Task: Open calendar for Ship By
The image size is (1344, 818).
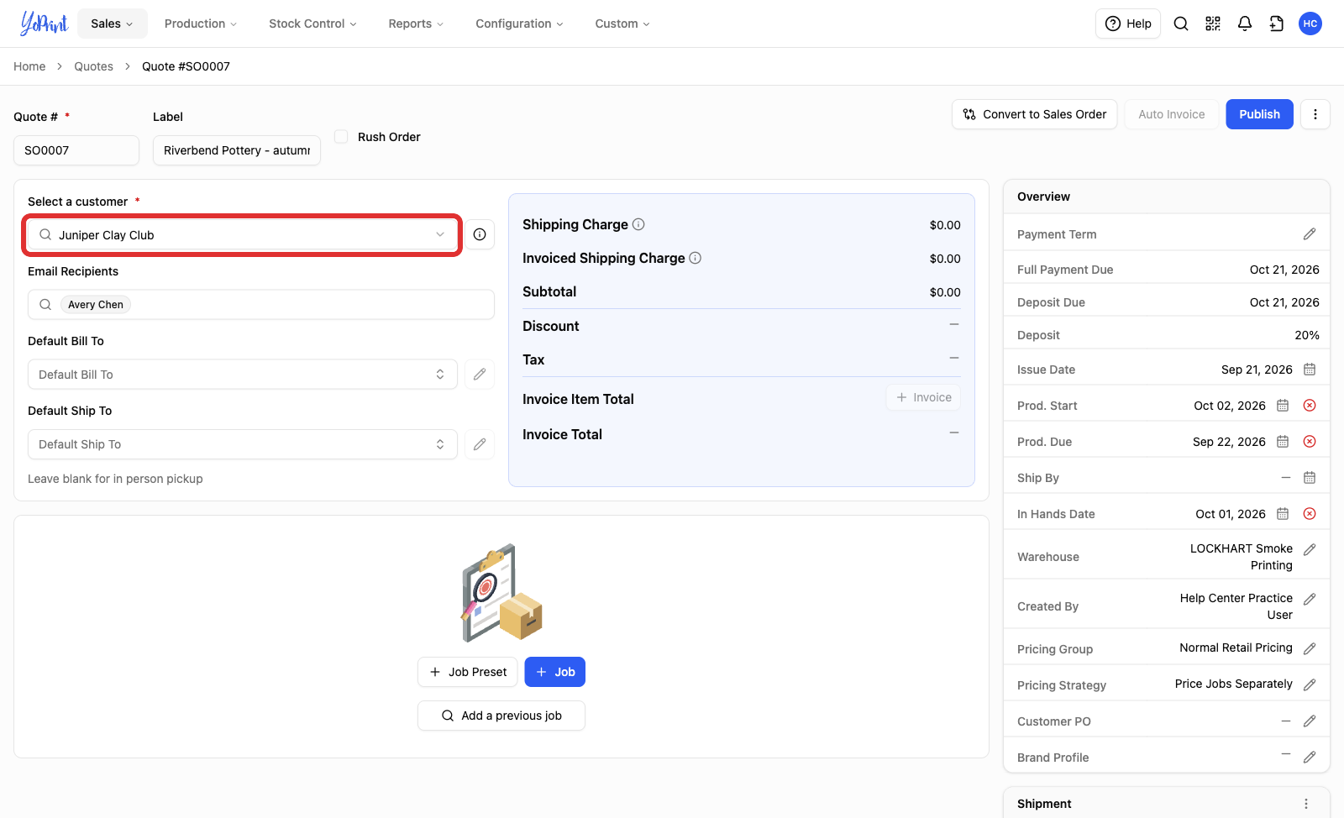Action: [1310, 478]
